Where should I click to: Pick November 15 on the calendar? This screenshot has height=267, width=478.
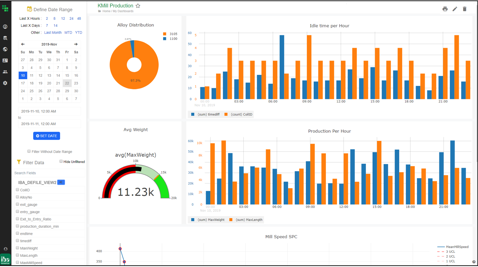coord(67,75)
